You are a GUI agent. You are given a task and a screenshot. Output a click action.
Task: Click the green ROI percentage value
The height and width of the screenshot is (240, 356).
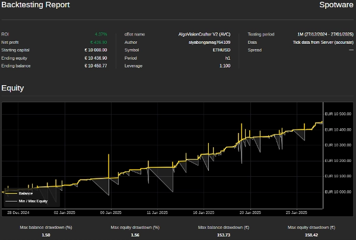(100, 35)
